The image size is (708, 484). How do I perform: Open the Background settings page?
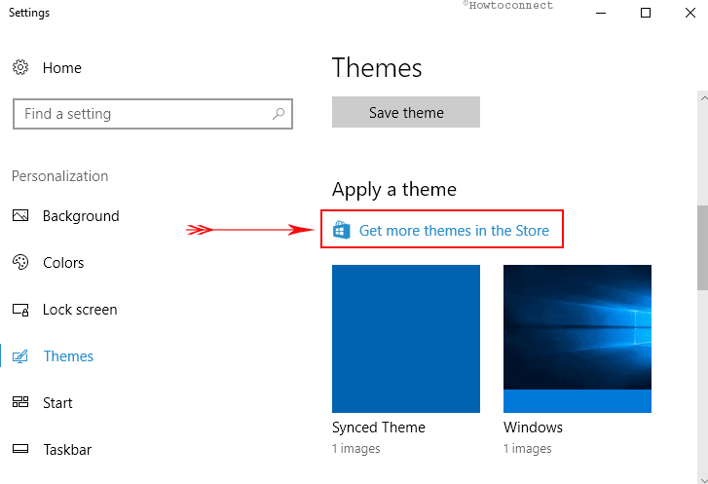coord(81,216)
